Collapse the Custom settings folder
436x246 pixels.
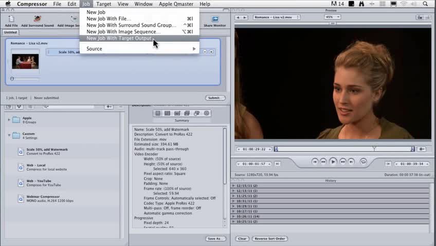(x=9, y=135)
